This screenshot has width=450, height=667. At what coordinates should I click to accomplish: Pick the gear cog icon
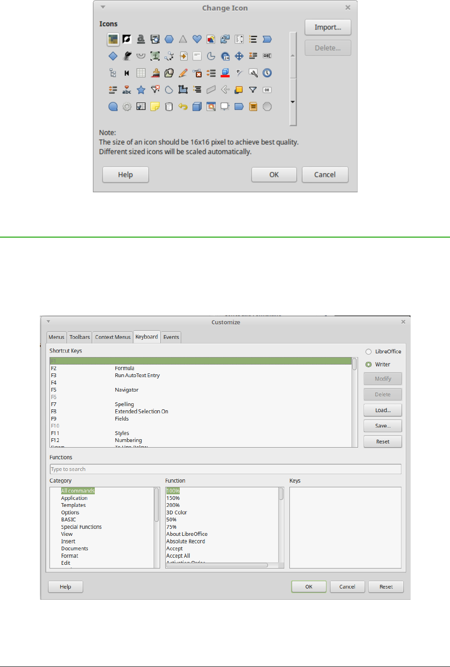tap(127, 106)
